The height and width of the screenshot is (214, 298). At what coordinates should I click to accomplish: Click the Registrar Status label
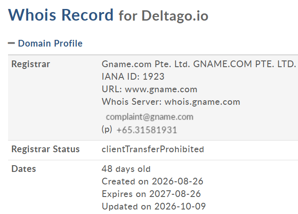point(46,149)
